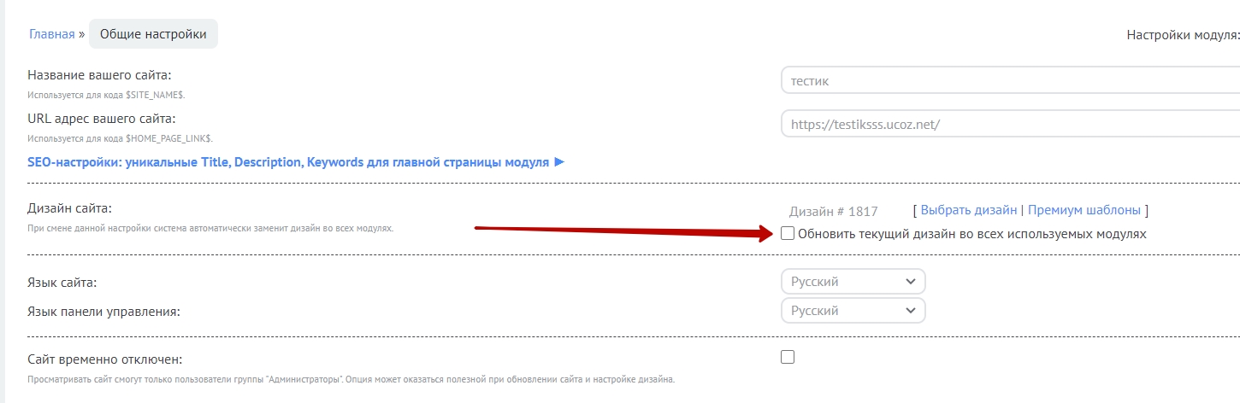Open the Выбрать дизайн link
Viewport: 1240px width, 403px height.
[969, 210]
